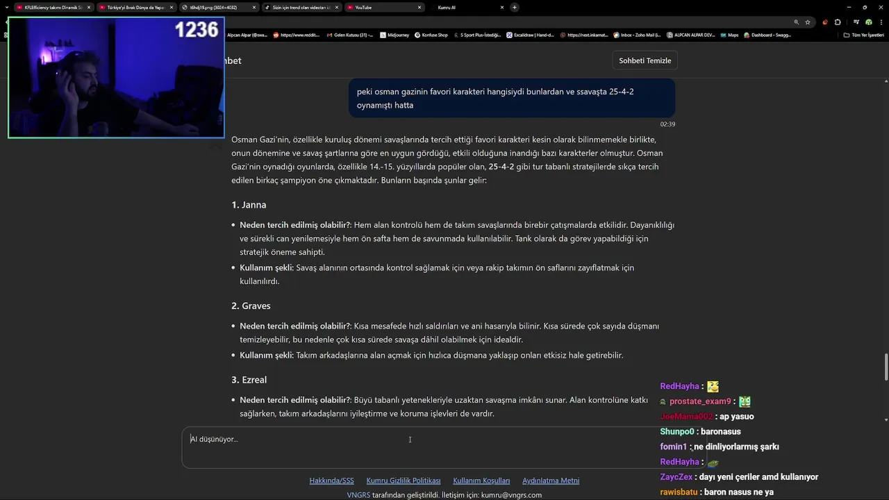Click the zoom magnifier icon in address bar

click(x=796, y=22)
